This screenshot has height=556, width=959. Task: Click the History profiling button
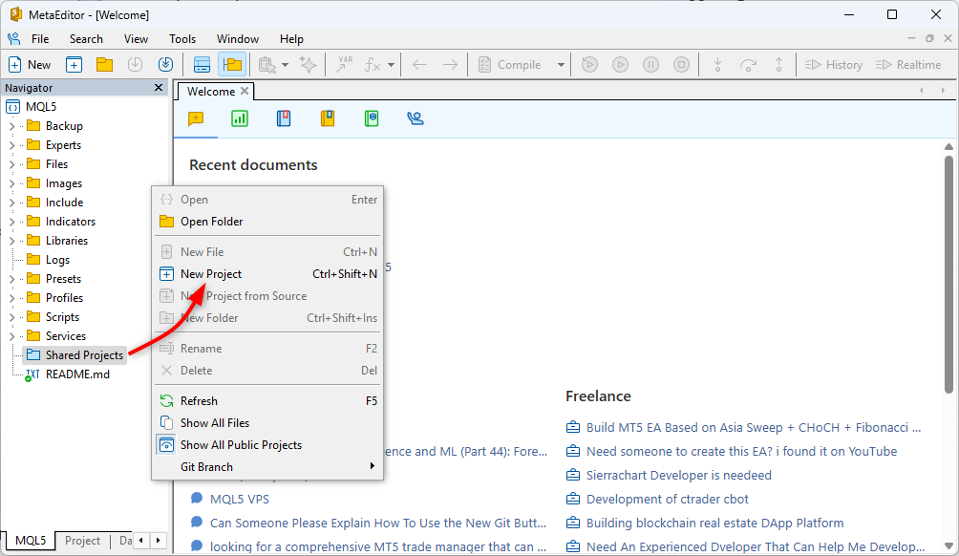pos(834,65)
